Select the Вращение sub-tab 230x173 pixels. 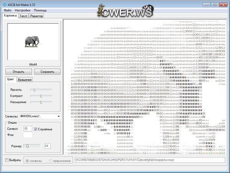pyautogui.click(x=25, y=80)
